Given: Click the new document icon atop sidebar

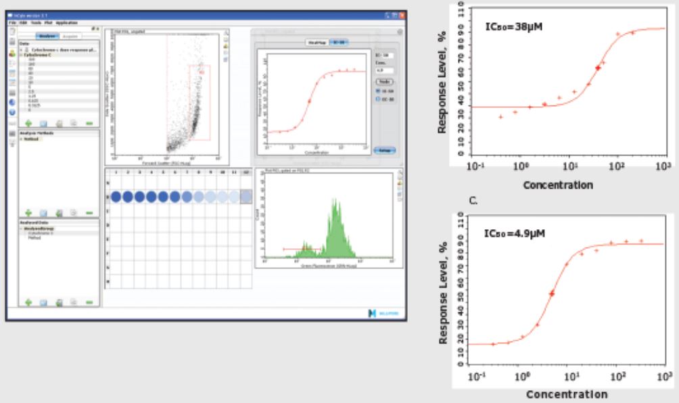Looking at the screenshot, I should click(12, 32).
